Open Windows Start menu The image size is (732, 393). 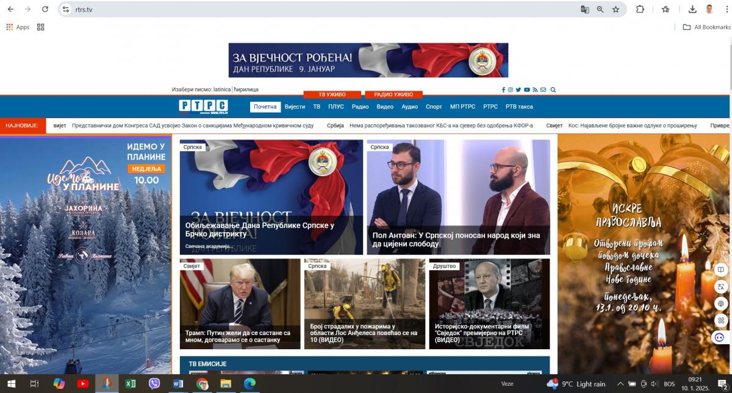tap(10, 384)
